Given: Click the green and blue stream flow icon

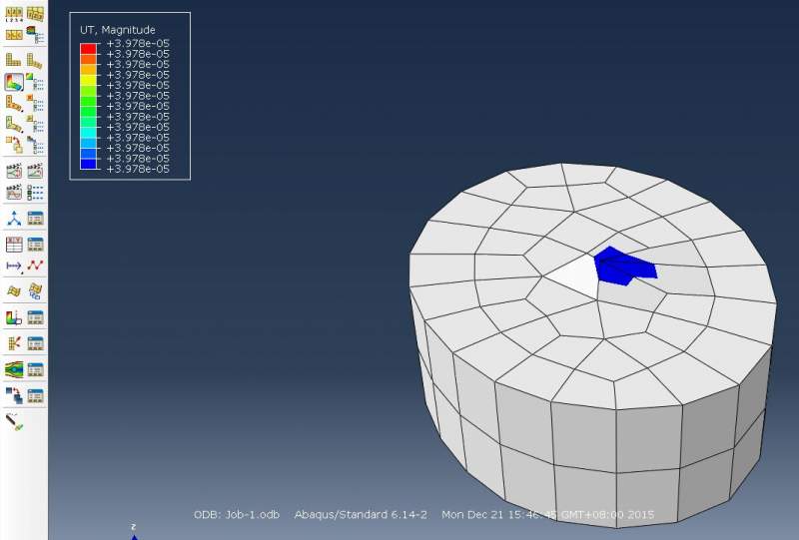Looking at the screenshot, I should point(14,369).
